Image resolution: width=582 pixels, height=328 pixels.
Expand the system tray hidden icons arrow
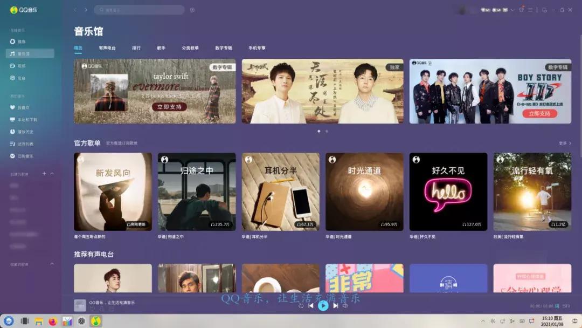(x=483, y=321)
